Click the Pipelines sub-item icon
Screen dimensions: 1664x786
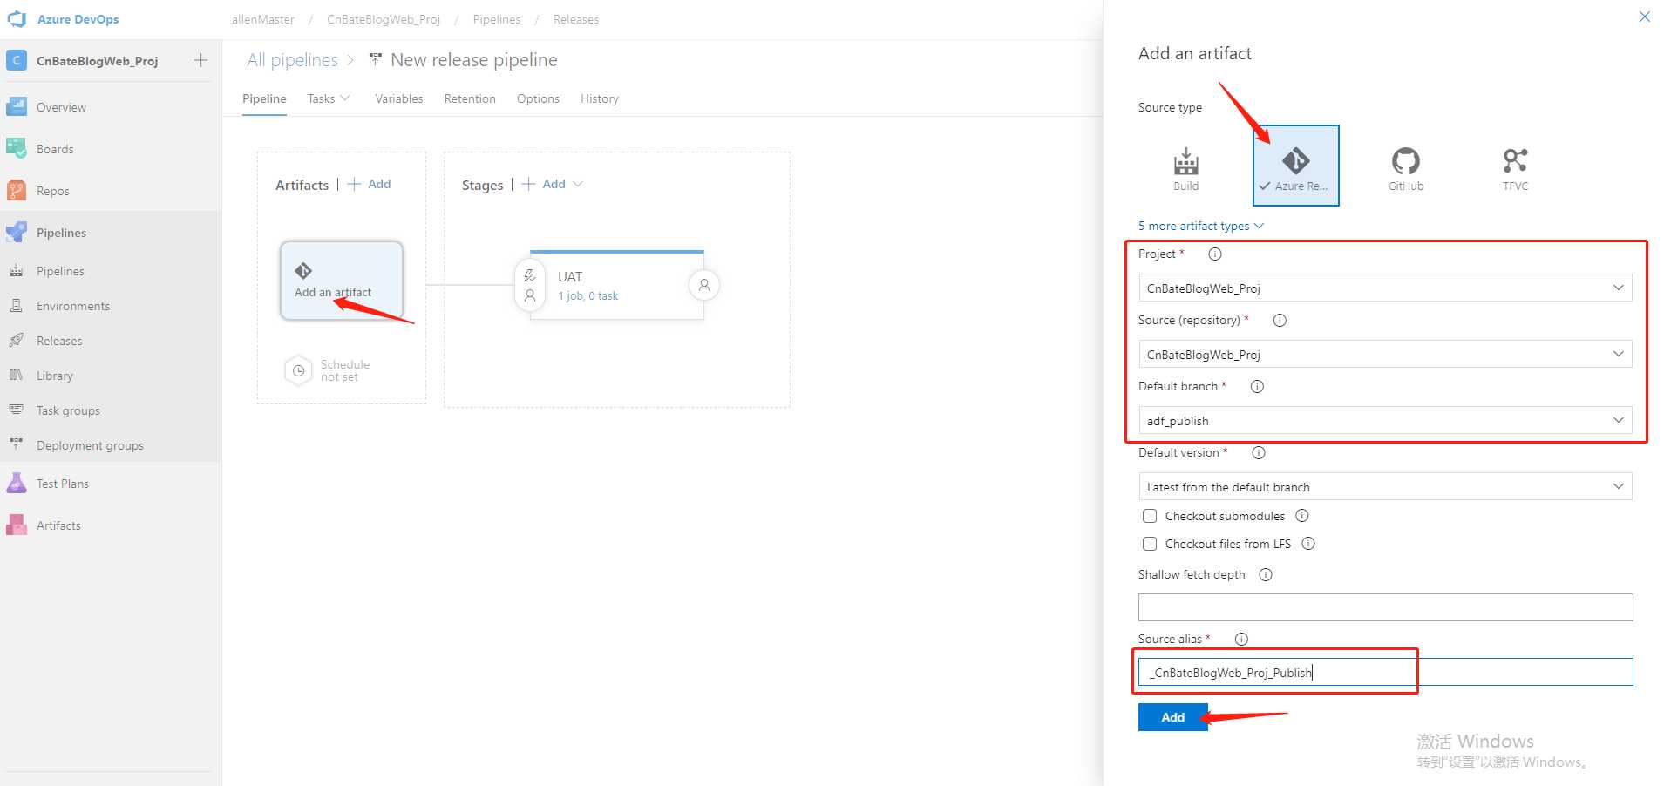17,271
